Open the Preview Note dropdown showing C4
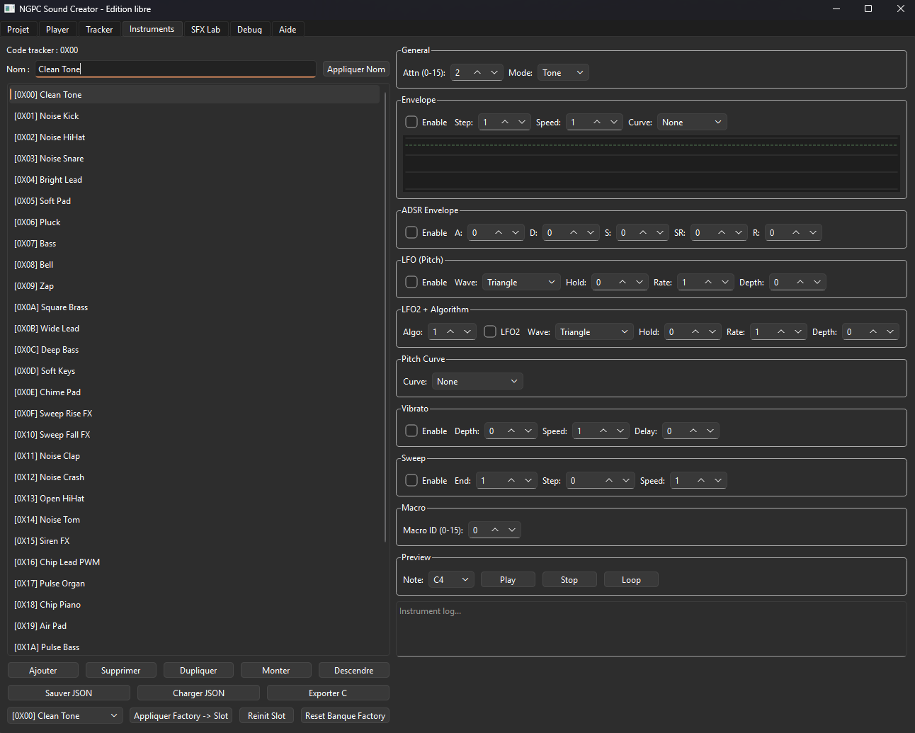This screenshot has width=915, height=733. point(451,580)
